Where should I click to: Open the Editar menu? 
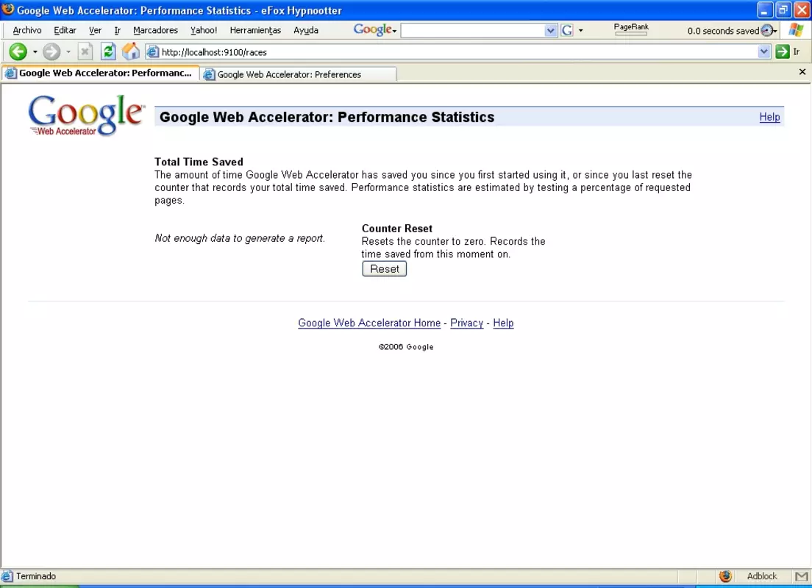click(x=65, y=30)
